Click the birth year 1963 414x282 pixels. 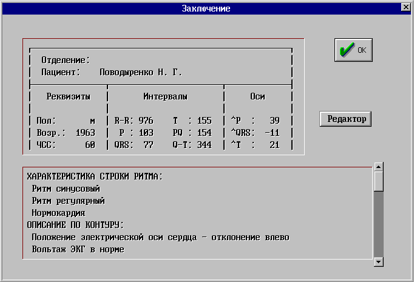[x=85, y=133]
